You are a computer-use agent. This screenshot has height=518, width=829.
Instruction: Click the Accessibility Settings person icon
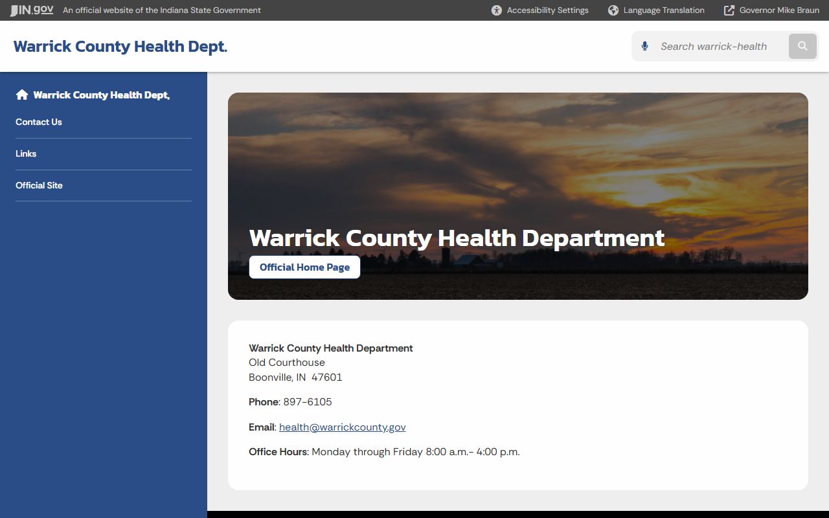pyautogui.click(x=497, y=10)
